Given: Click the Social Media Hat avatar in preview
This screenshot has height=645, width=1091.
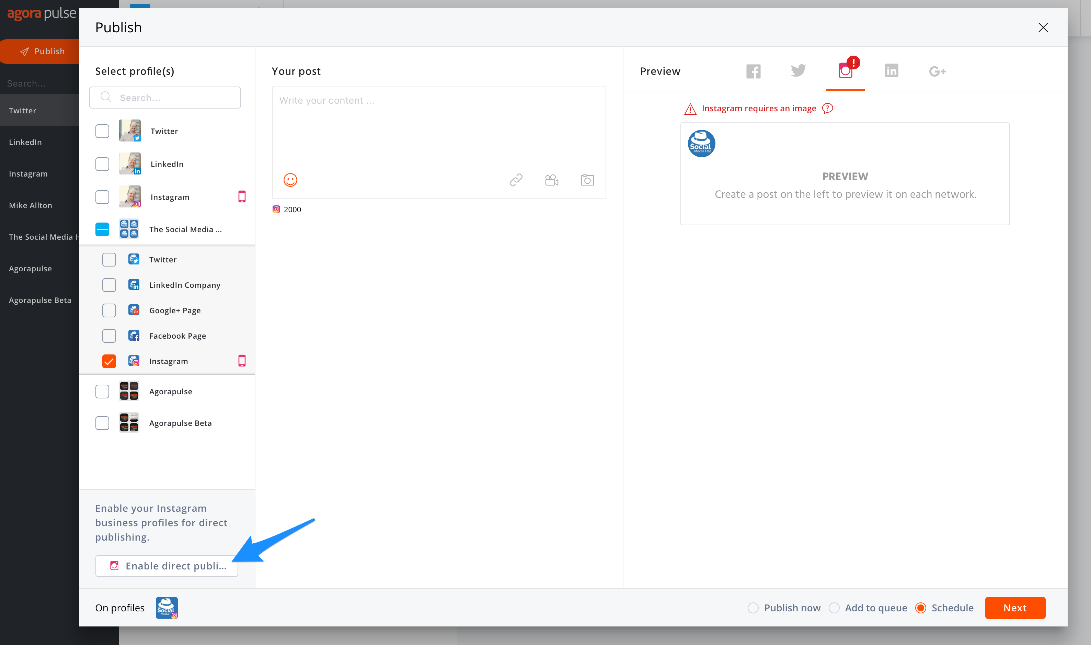Looking at the screenshot, I should (701, 144).
